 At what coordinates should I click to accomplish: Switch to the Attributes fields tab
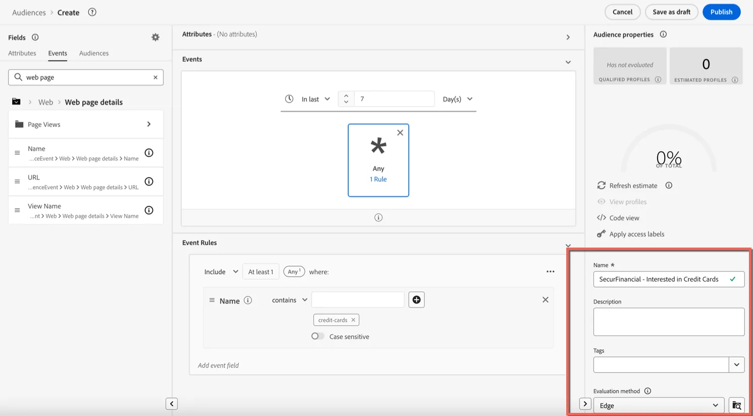tap(22, 53)
